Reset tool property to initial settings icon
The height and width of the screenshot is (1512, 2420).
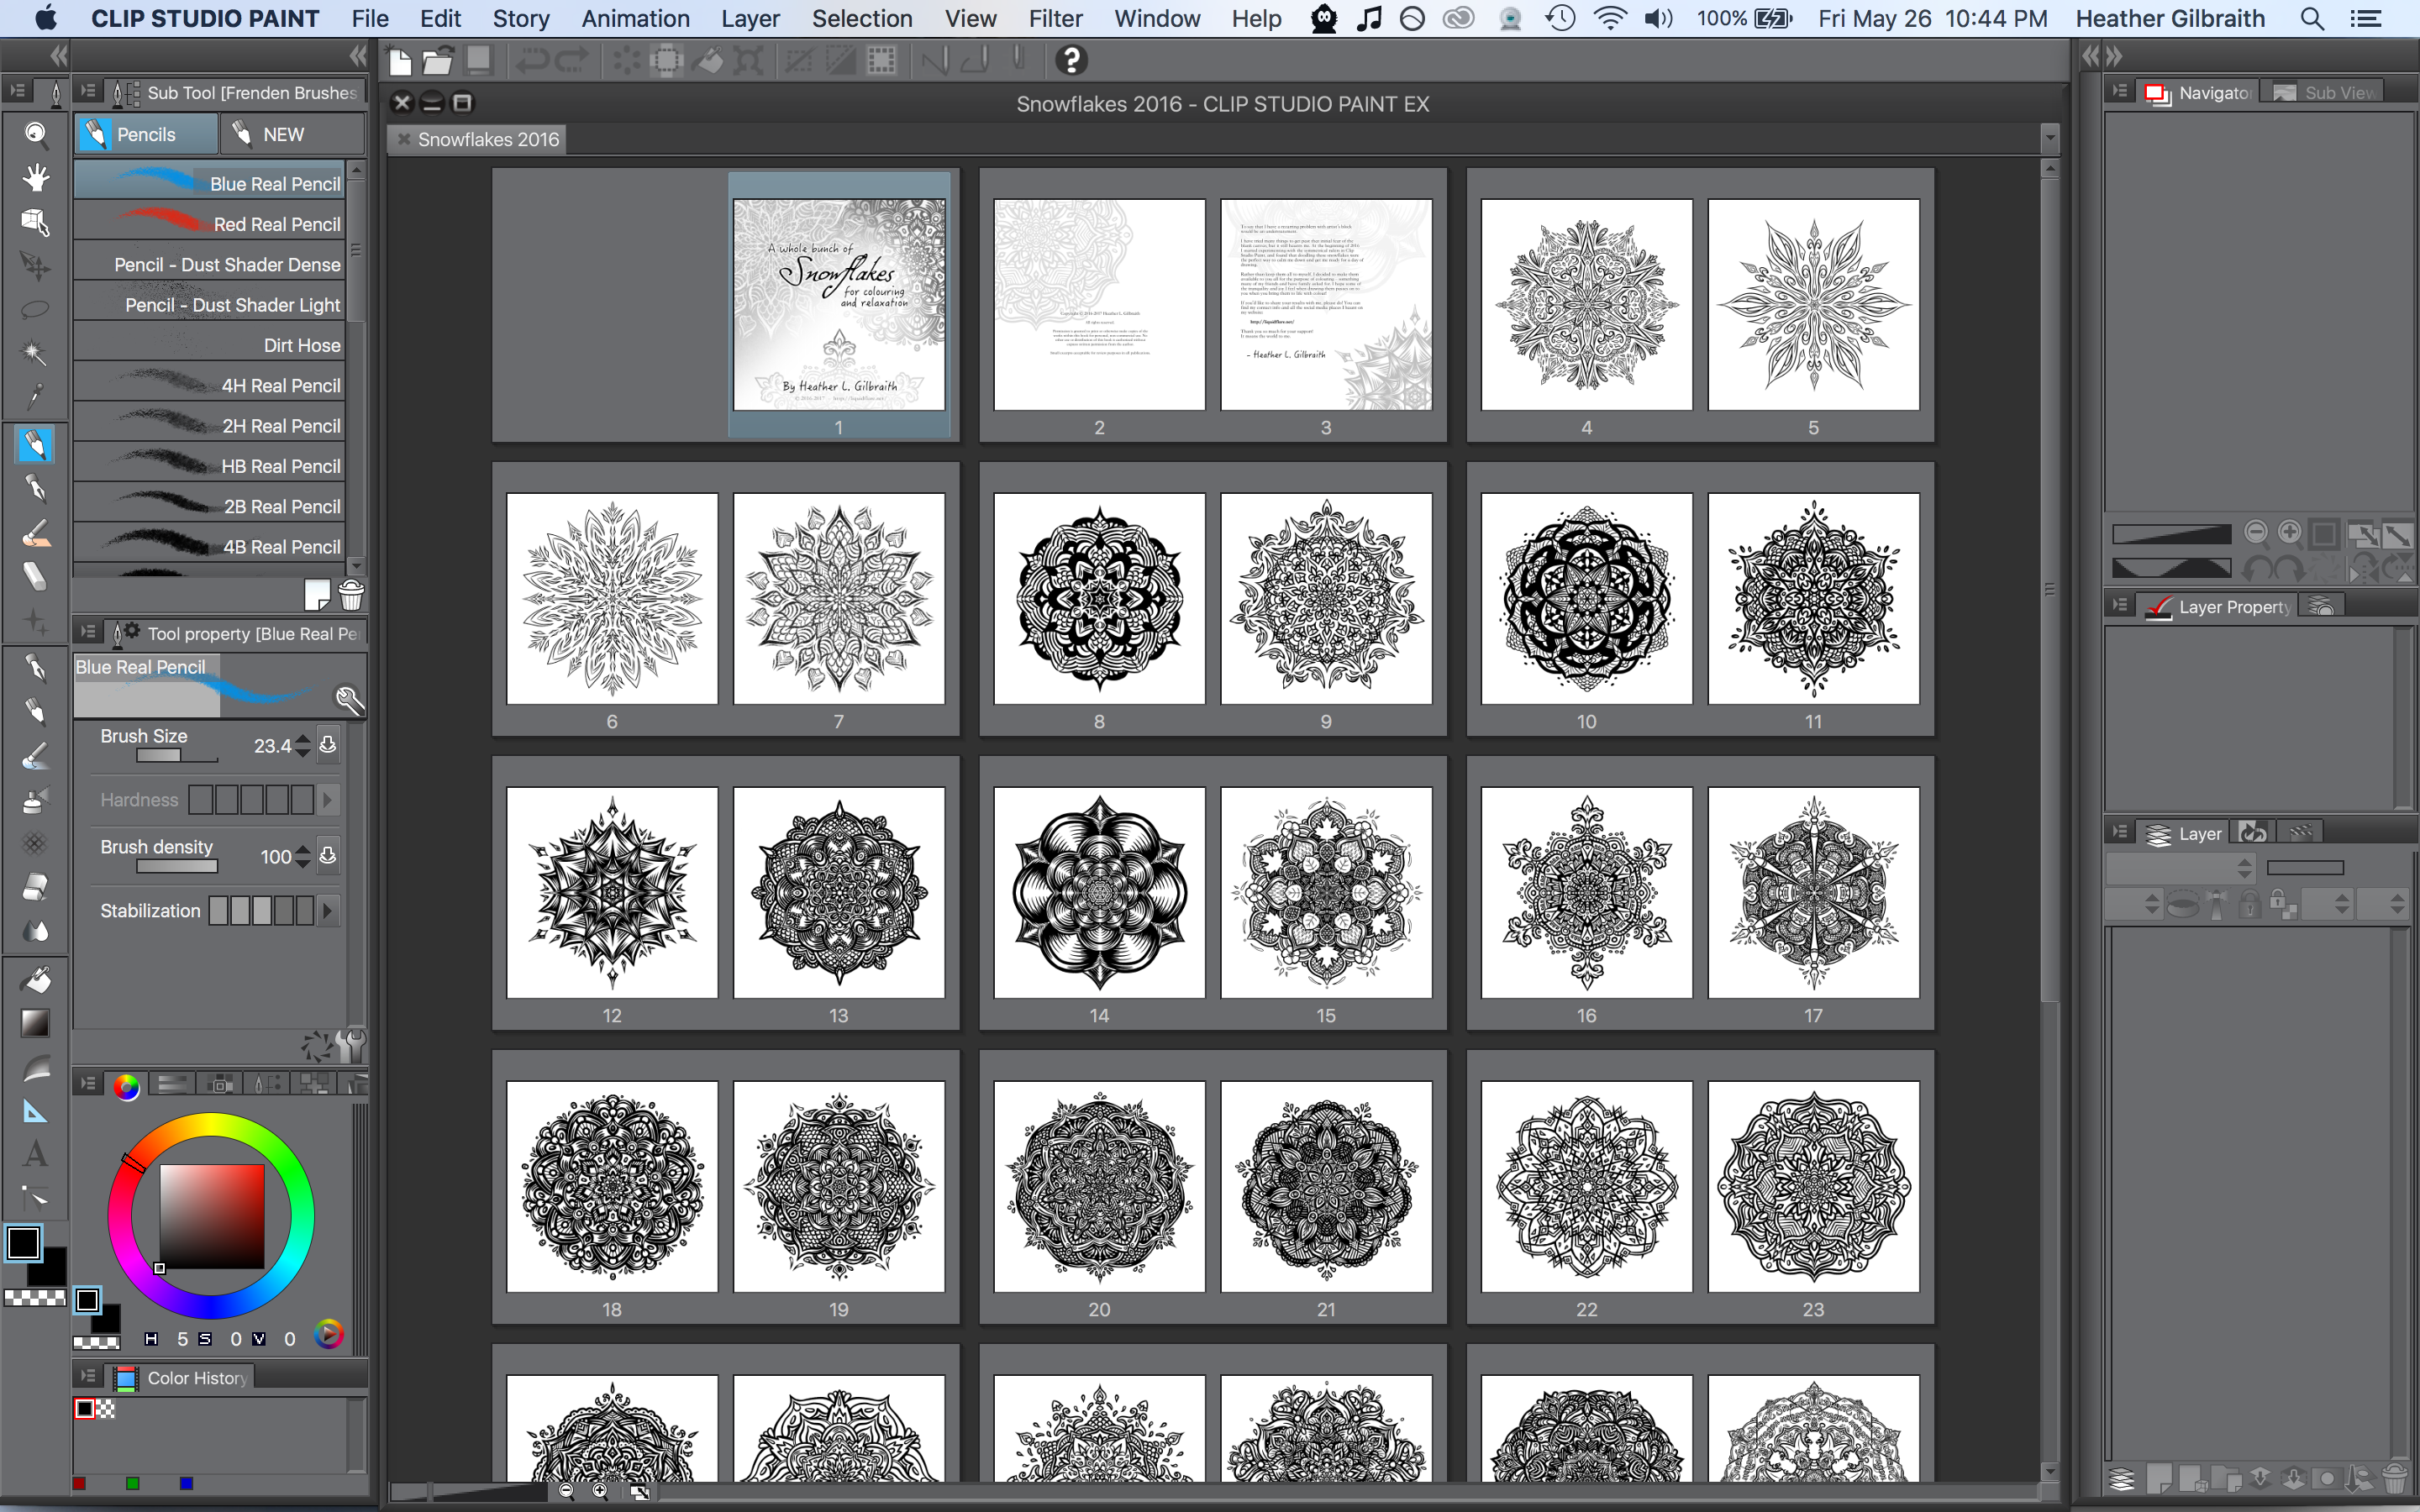click(317, 1046)
